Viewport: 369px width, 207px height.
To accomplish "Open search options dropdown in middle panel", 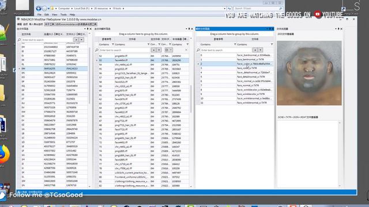I will pyautogui.click(x=168, y=50).
